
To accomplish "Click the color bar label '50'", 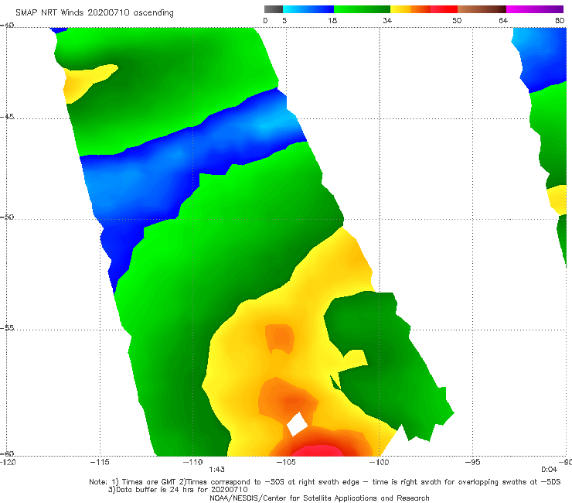I will 457,20.
